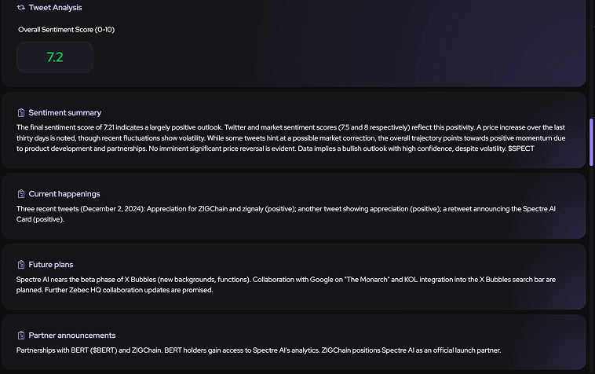595x374 pixels.
Task: Click the text 'Three recent tweets (December 2, 2024)'
Action: click(x=81, y=209)
